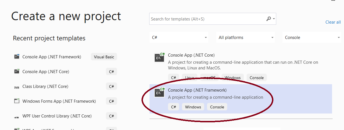Expand the search options arrow beside magnifier
The width and height of the screenshot is (344, 130).
tap(274, 19)
